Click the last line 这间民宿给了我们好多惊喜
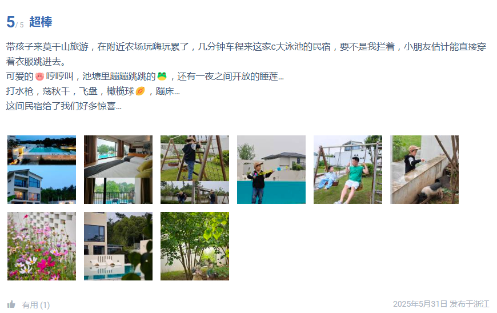Screen dimensions: 497x313 (64, 106)
